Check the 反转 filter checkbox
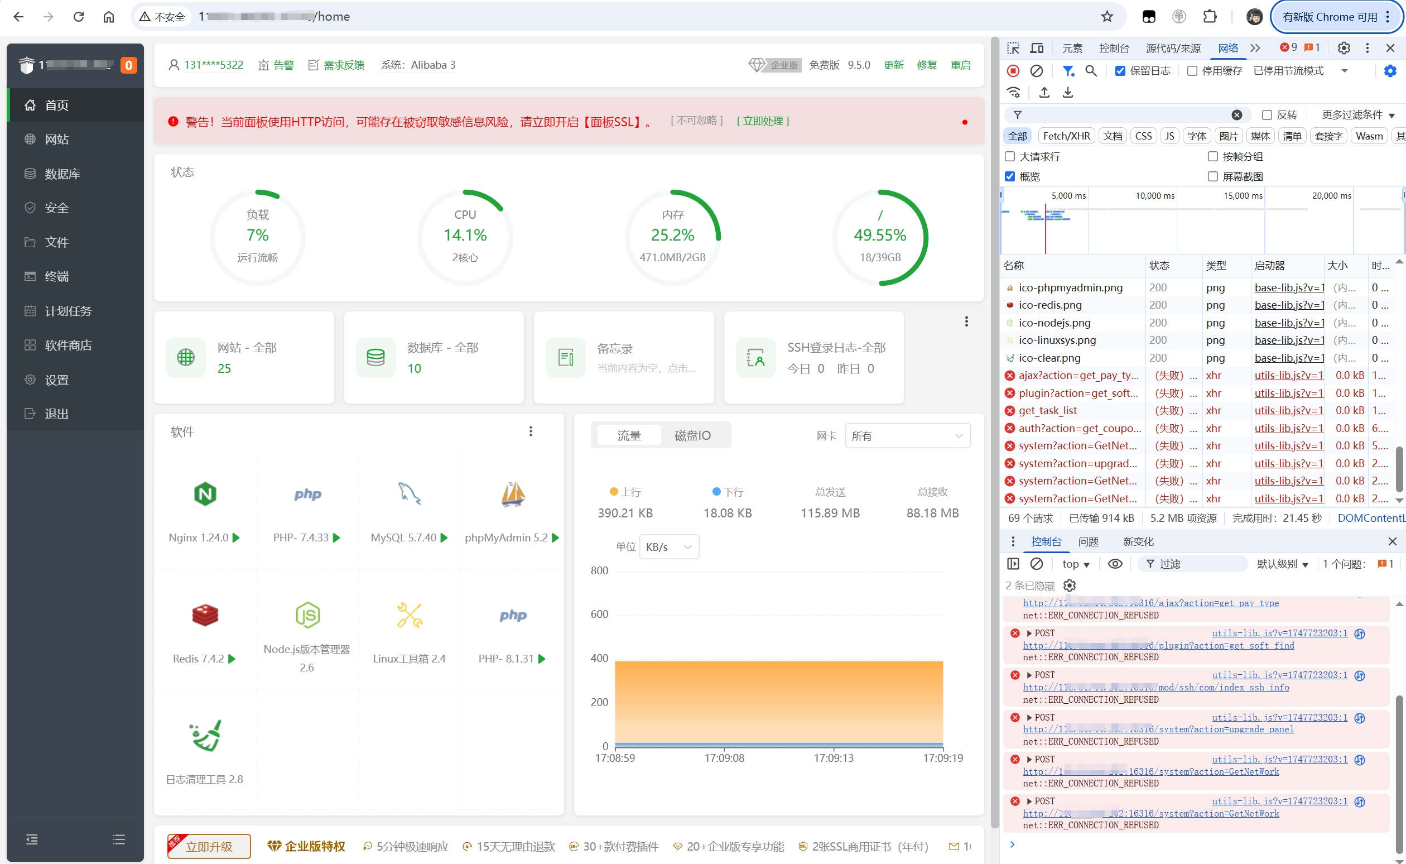This screenshot has height=864, width=1406. click(1266, 115)
